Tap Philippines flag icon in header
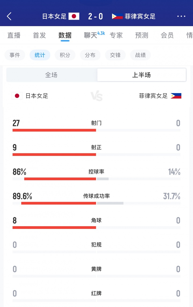Viewport: 193px width, 307px height. pyautogui.click(x=117, y=16)
